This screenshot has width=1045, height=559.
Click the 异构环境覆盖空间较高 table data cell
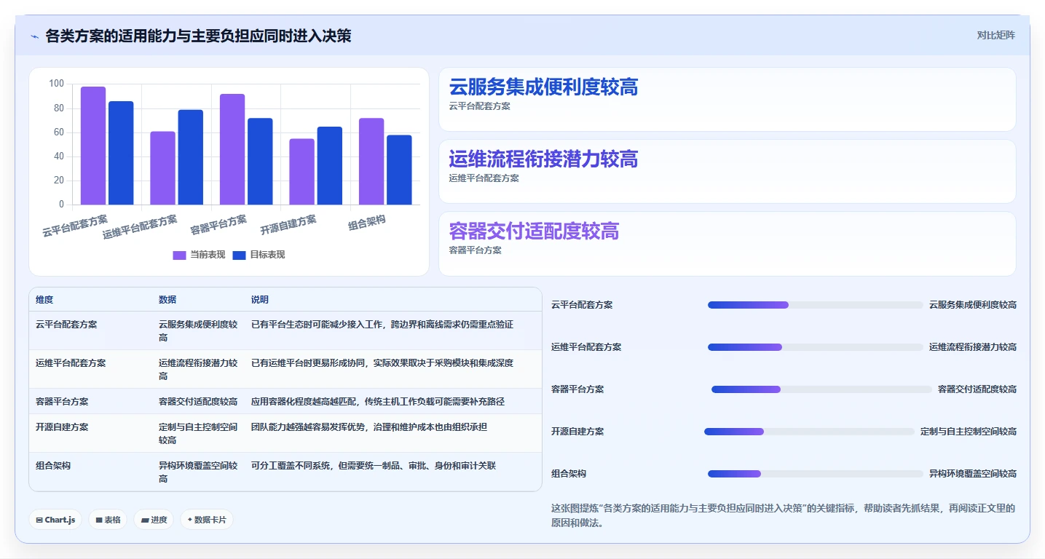point(198,472)
